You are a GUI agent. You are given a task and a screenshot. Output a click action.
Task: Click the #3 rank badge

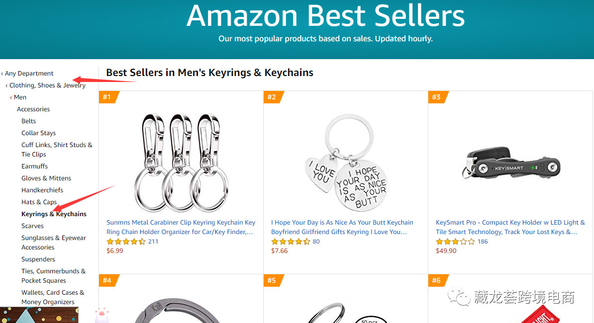tap(437, 97)
